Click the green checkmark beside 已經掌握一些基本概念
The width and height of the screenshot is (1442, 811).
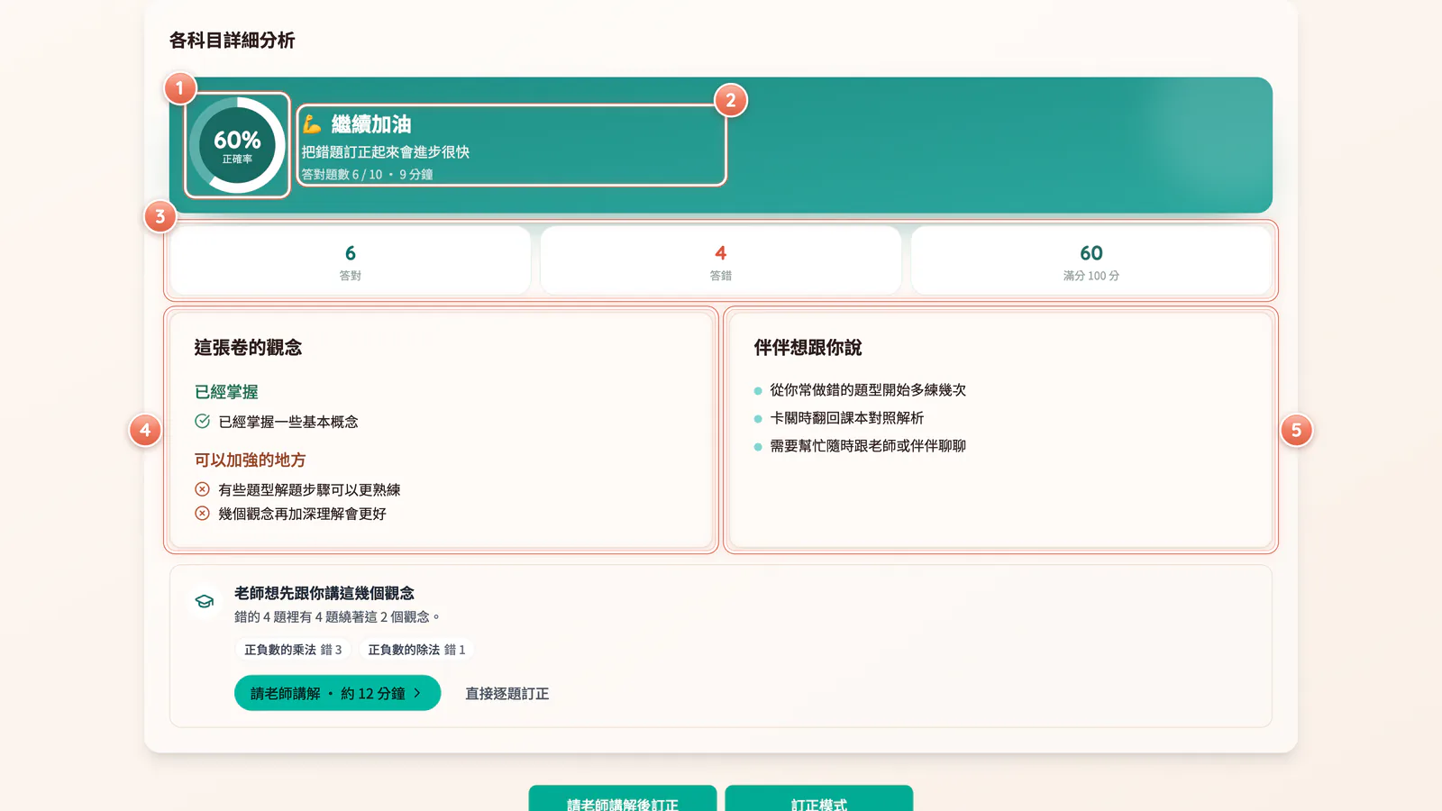203,421
